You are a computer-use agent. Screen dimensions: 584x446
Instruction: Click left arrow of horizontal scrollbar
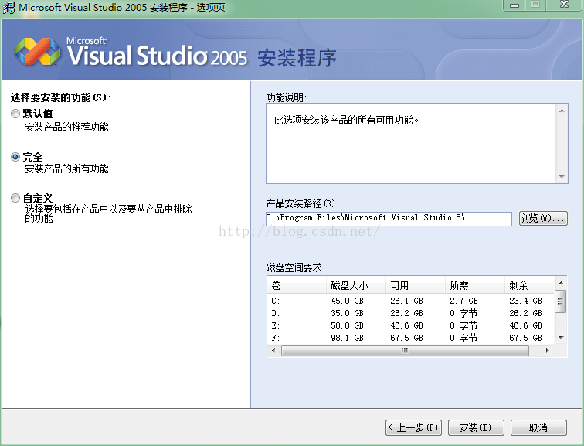coord(274,350)
